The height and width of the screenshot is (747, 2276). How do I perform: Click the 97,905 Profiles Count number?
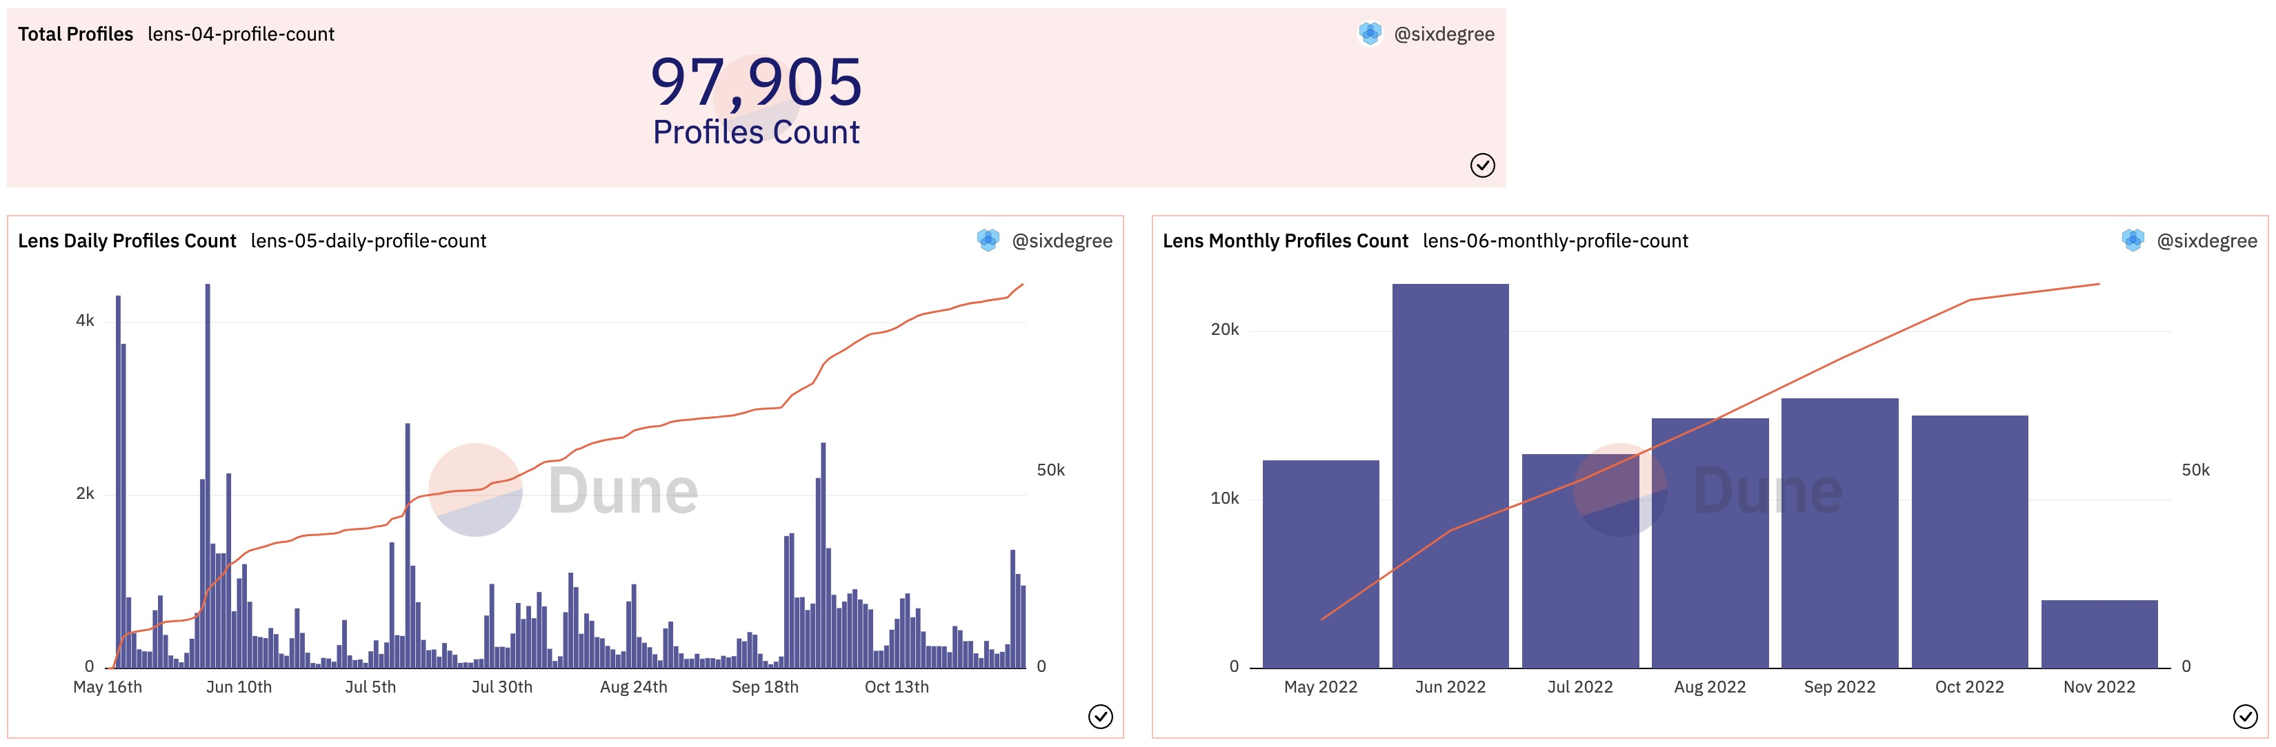pos(757,82)
